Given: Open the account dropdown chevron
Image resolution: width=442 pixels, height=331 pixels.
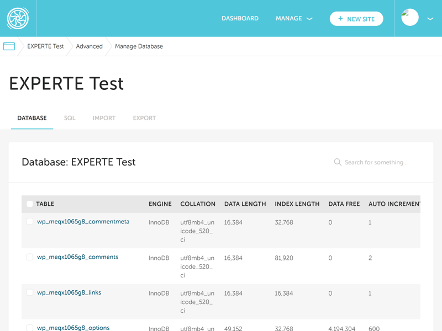Looking at the screenshot, I should point(430,19).
